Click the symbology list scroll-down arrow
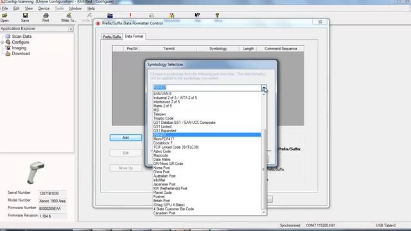Viewport: 411px width, 231px height. [x=264, y=212]
